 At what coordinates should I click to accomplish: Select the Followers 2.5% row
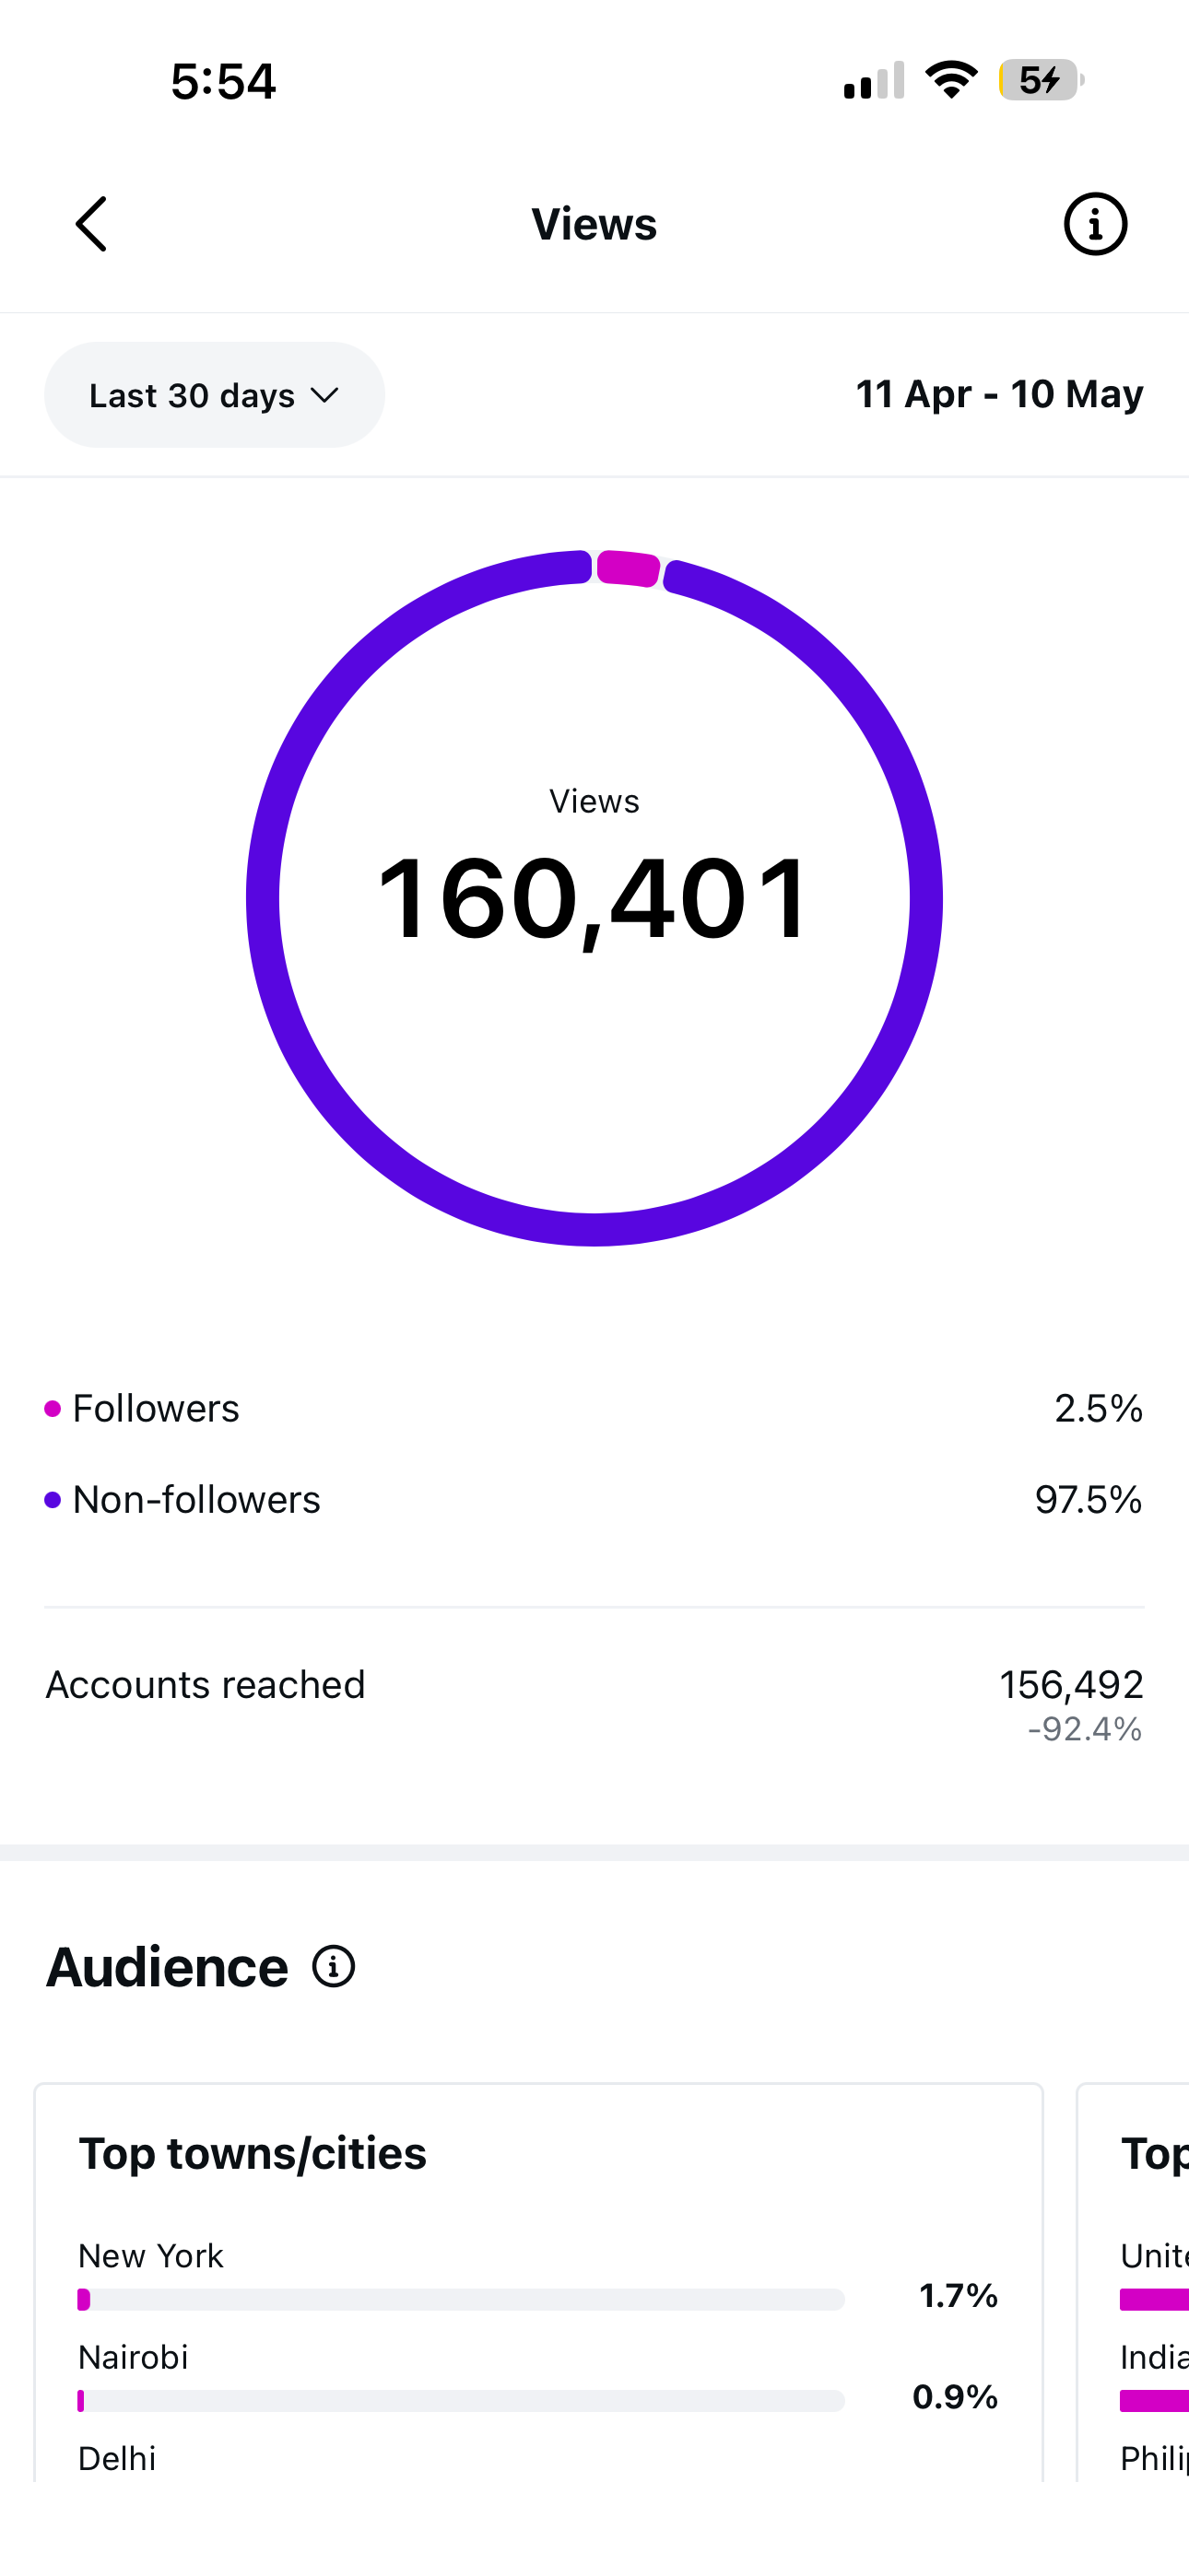point(594,1409)
